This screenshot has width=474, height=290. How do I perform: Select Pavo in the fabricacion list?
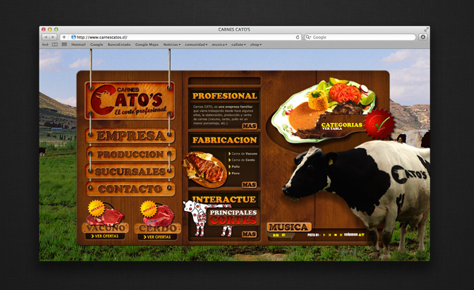pyautogui.click(x=234, y=173)
